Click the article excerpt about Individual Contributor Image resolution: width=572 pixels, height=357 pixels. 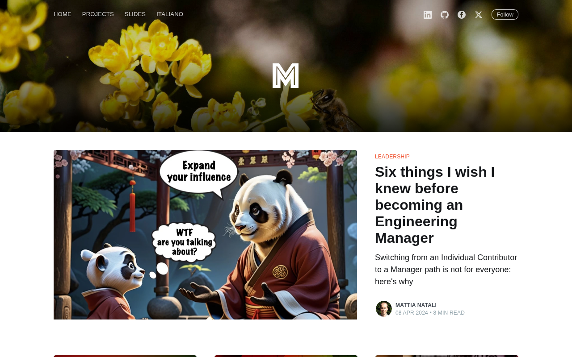click(446, 270)
